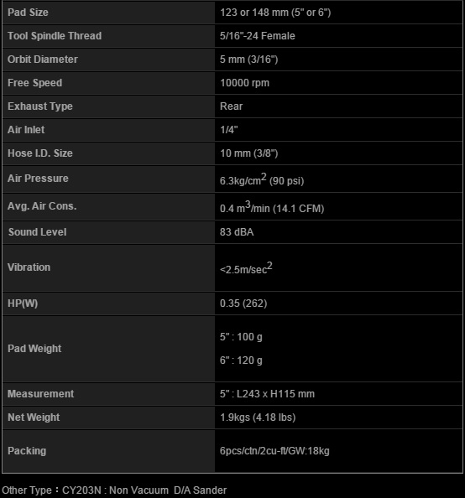465x498 pixels.
Task: Select the 10000 rpm free speed value
Action: pyautogui.click(x=244, y=83)
